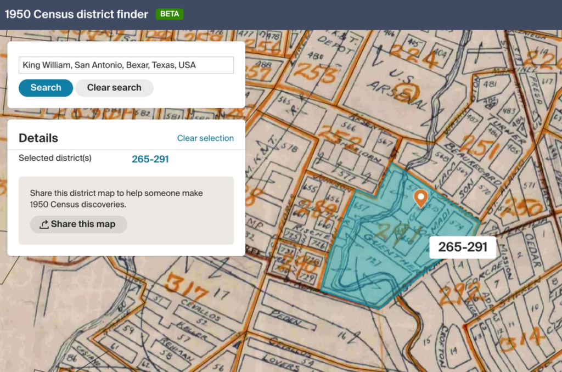
Task: Click the Clear selection link
Action: point(205,138)
